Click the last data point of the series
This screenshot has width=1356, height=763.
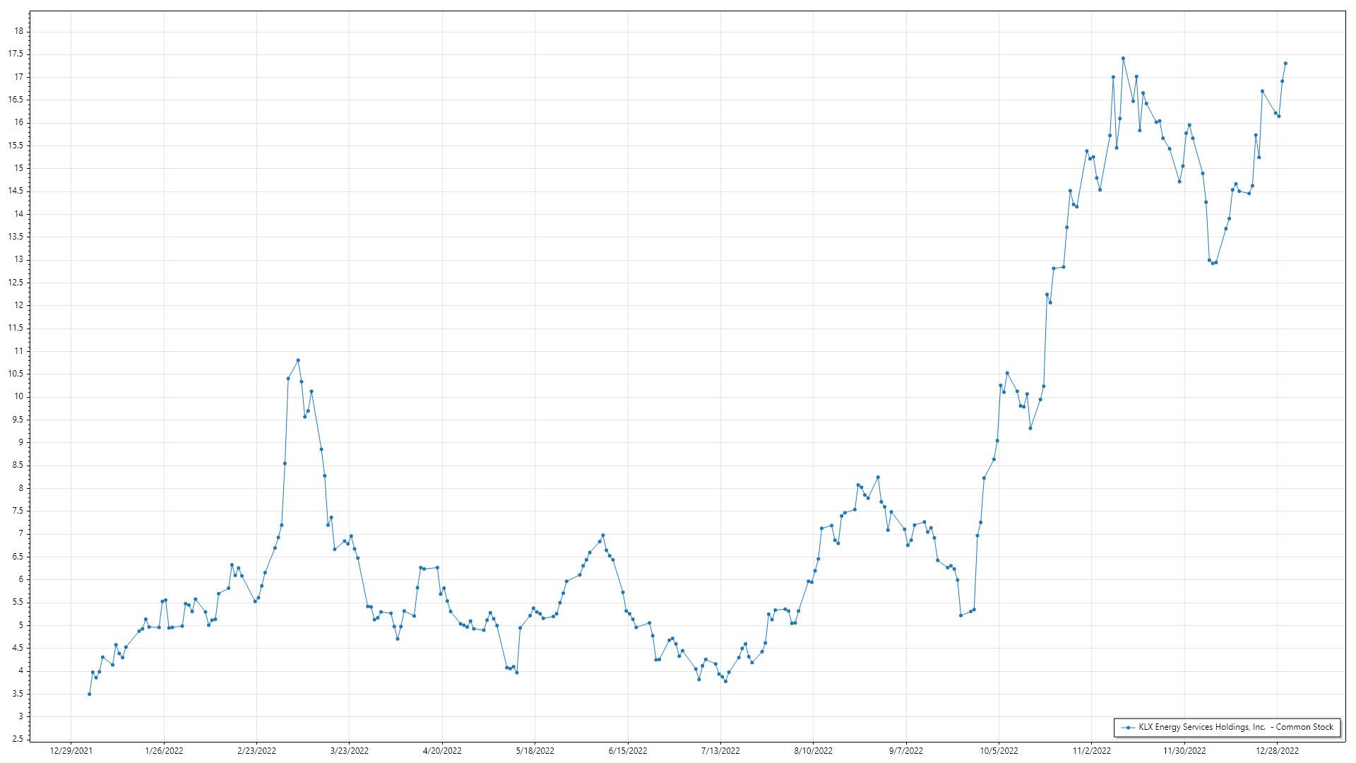point(1285,64)
